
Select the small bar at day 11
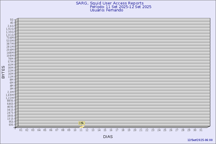tap(81, 127)
